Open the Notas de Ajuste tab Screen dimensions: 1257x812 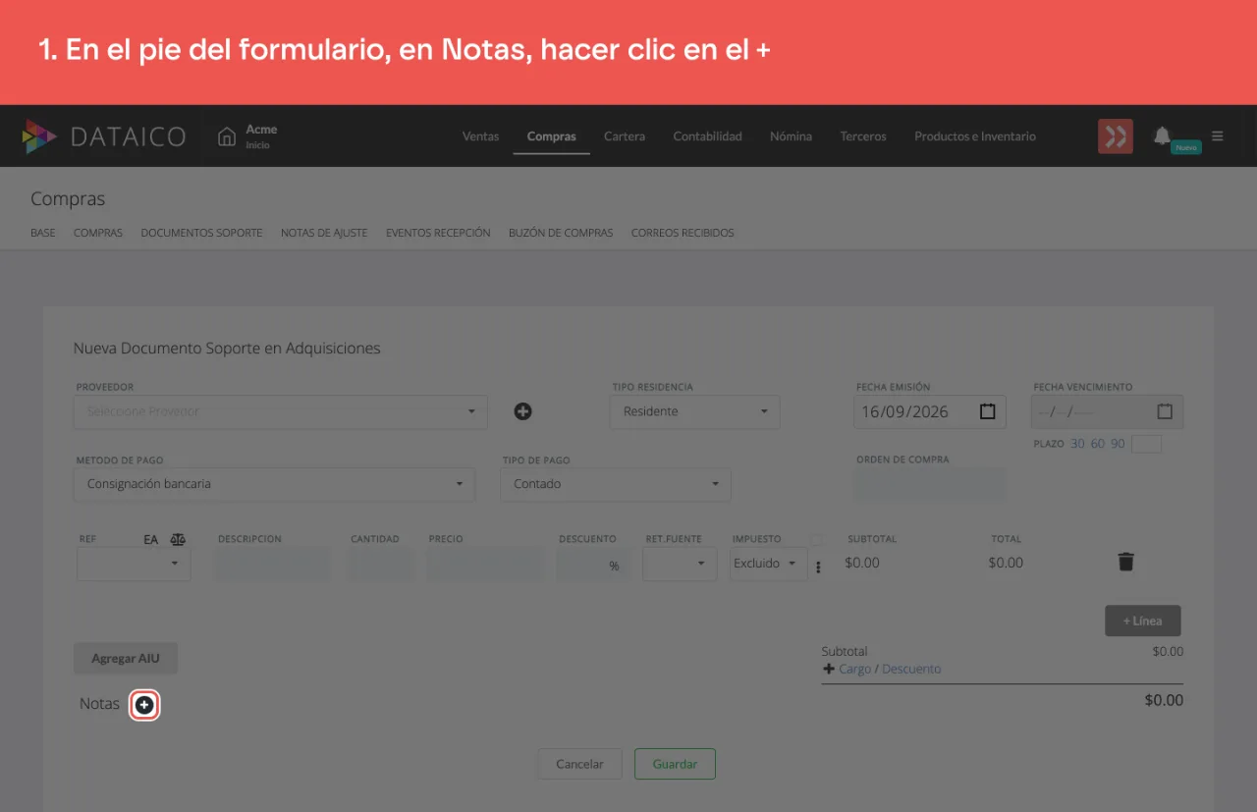point(324,233)
